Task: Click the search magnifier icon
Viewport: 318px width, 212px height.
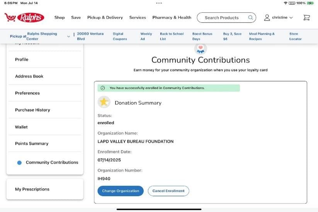Action: pyautogui.click(x=250, y=17)
